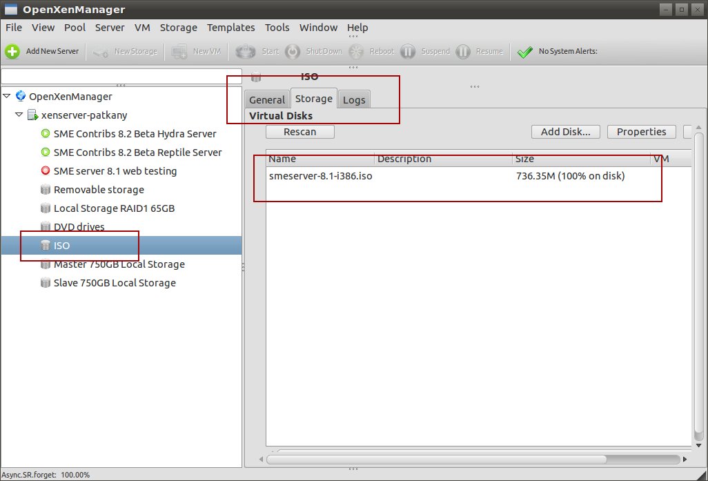
Task: Click the Shut Down power icon
Action: pyautogui.click(x=293, y=52)
